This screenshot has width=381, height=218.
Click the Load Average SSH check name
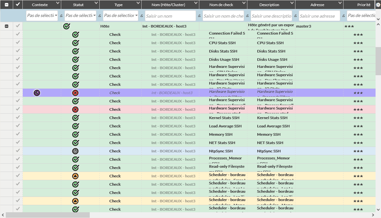click(x=225, y=126)
